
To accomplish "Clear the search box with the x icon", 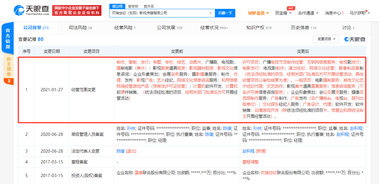I will pyautogui.click(x=210, y=13).
